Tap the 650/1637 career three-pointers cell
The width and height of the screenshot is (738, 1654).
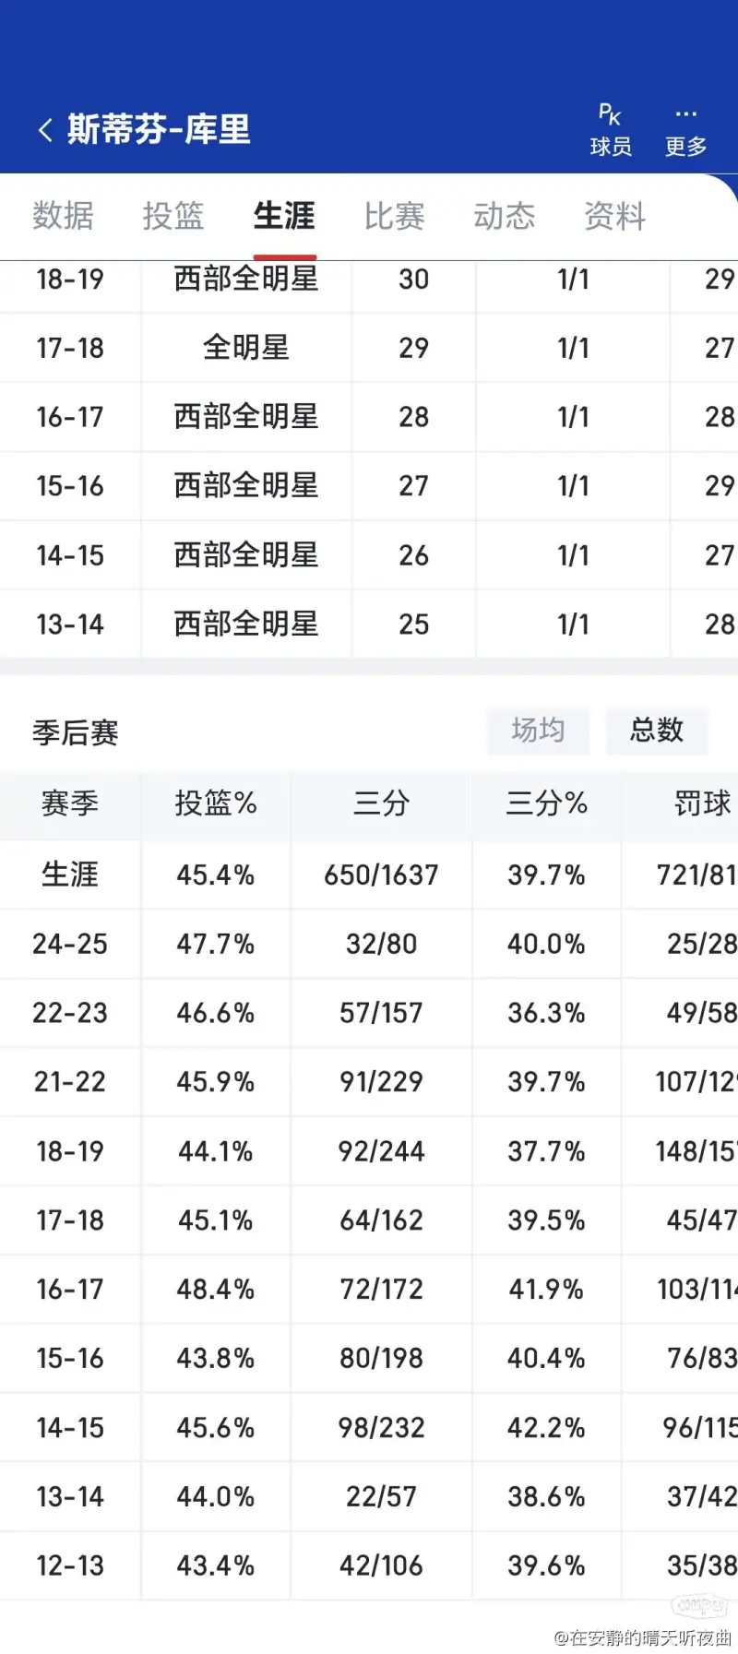tap(381, 875)
